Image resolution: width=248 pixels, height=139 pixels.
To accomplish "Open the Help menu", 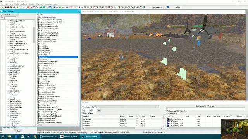I will click(x=55, y=4).
